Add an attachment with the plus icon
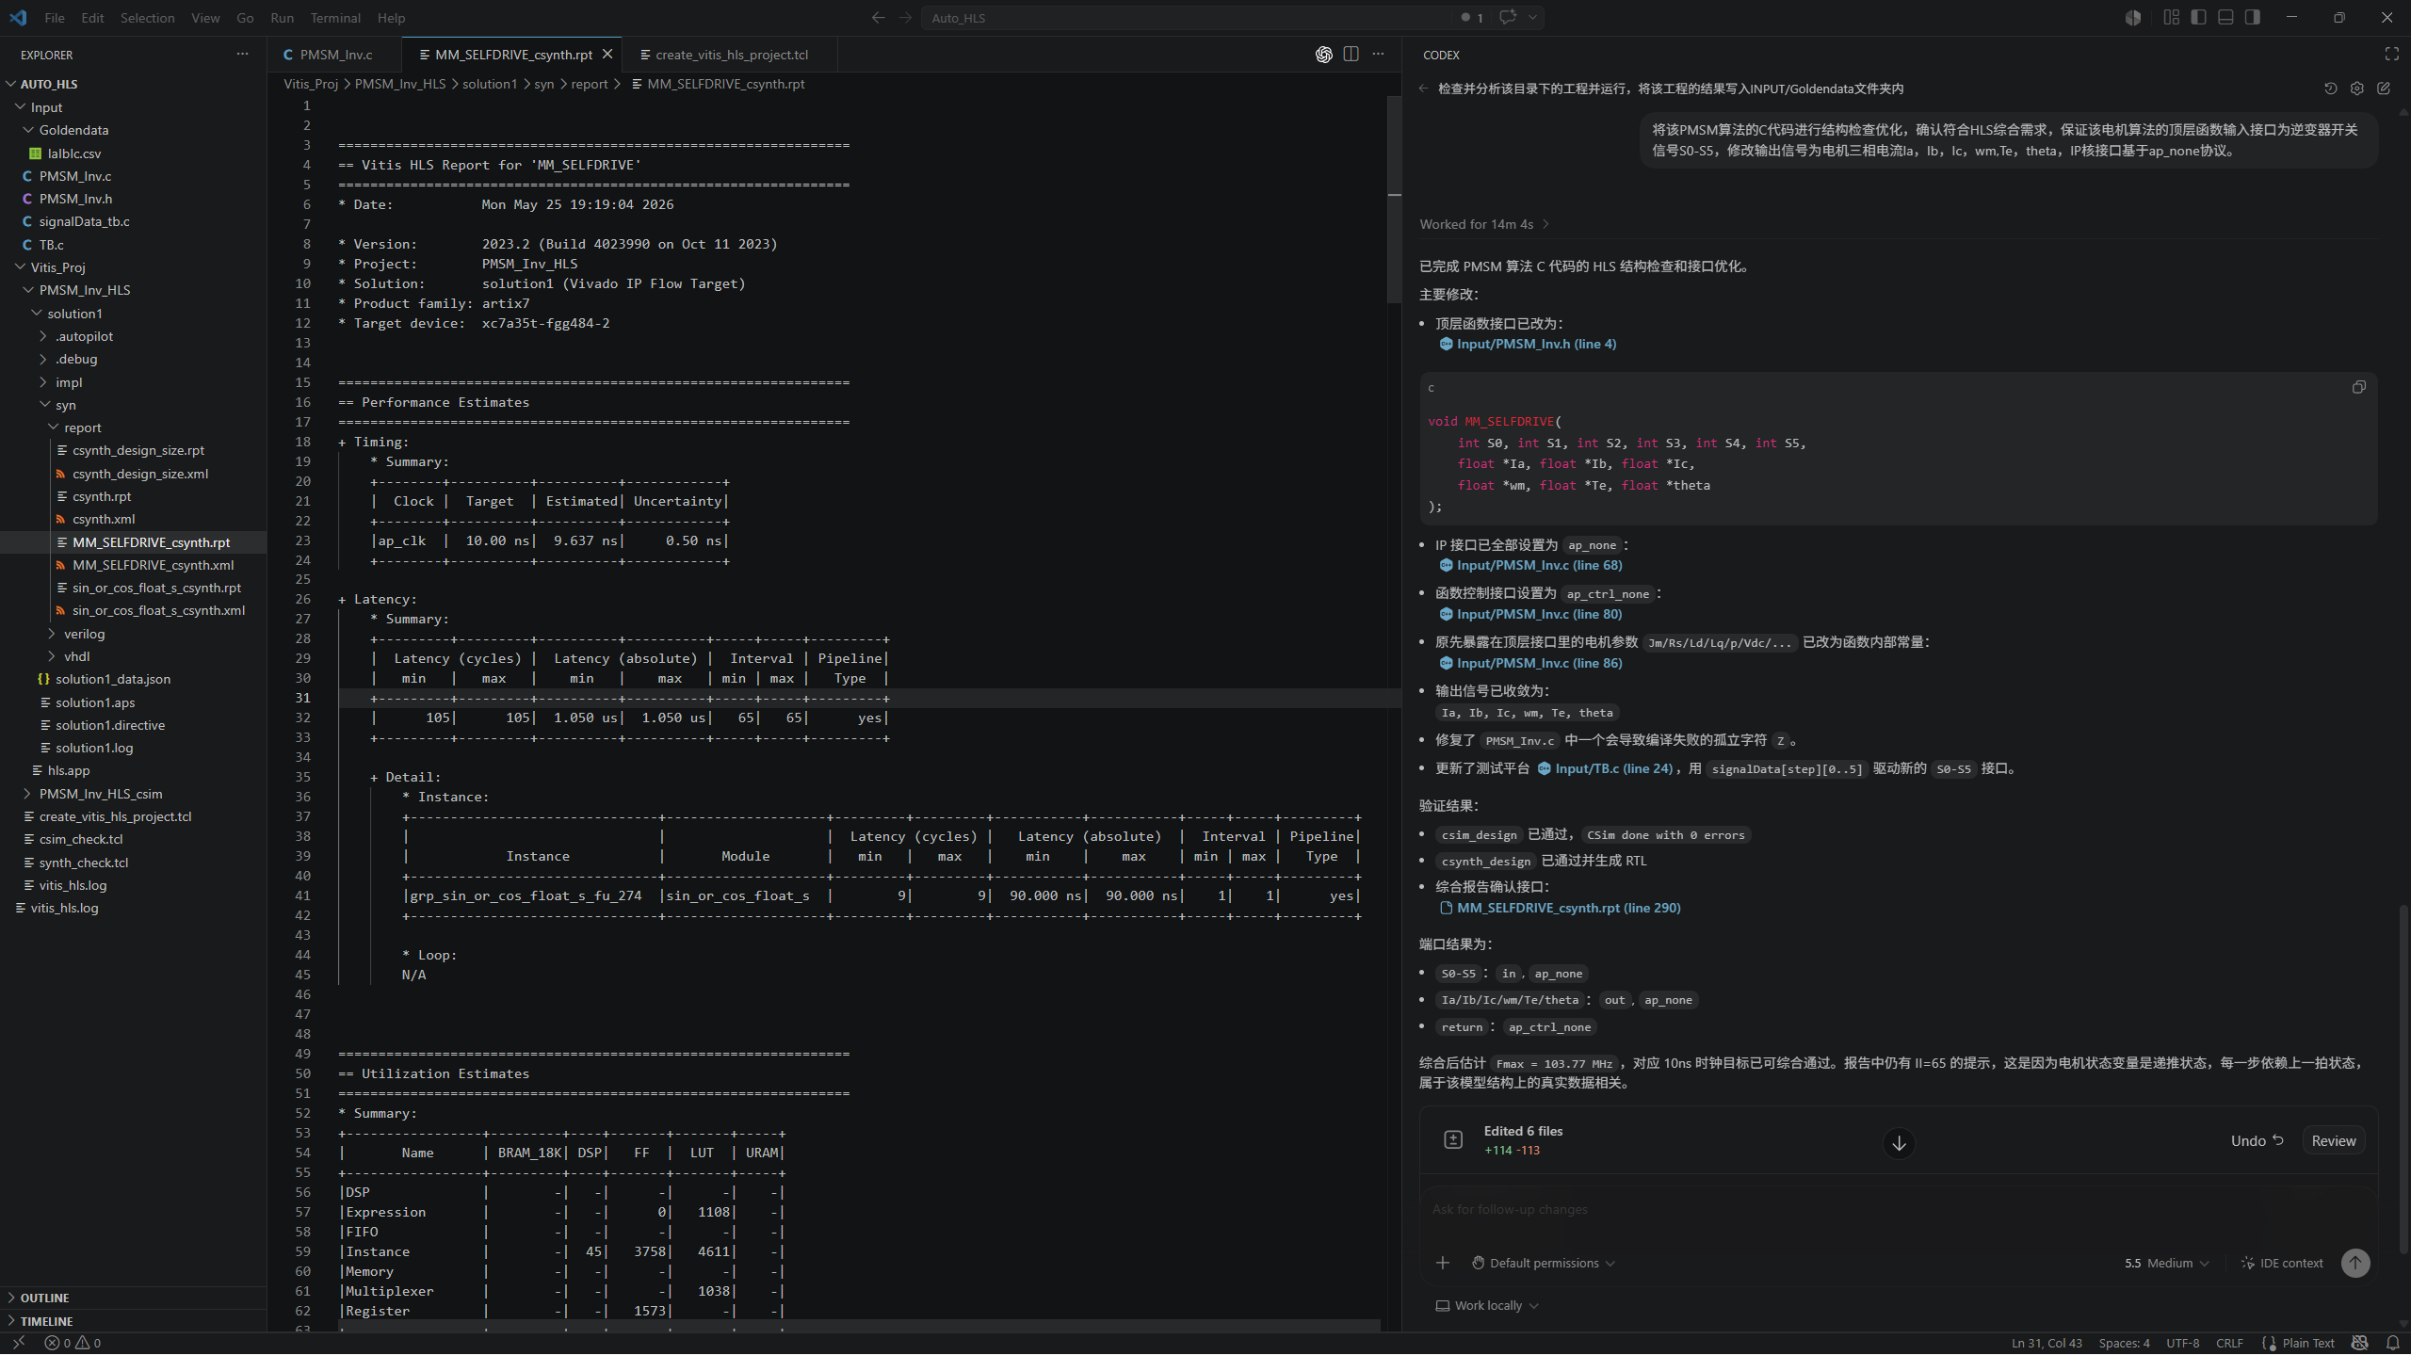Image resolution: width=2411 pixels, height=1355 pixels. [1443, 1263]
